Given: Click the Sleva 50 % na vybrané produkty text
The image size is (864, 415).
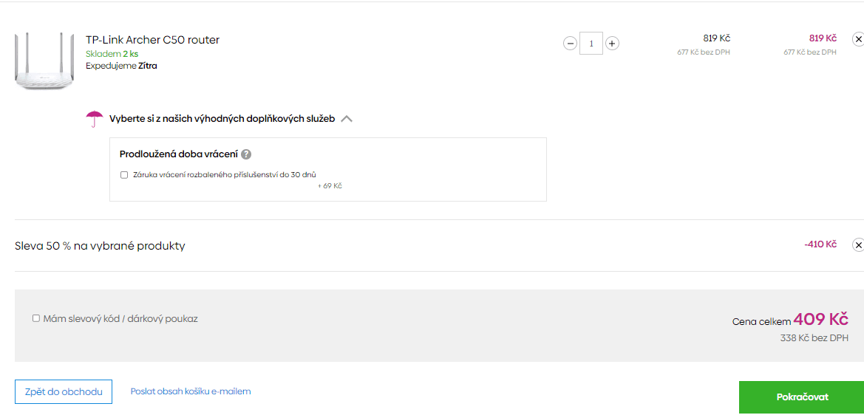Looking at the screenshot, I should tap(100, 246).
